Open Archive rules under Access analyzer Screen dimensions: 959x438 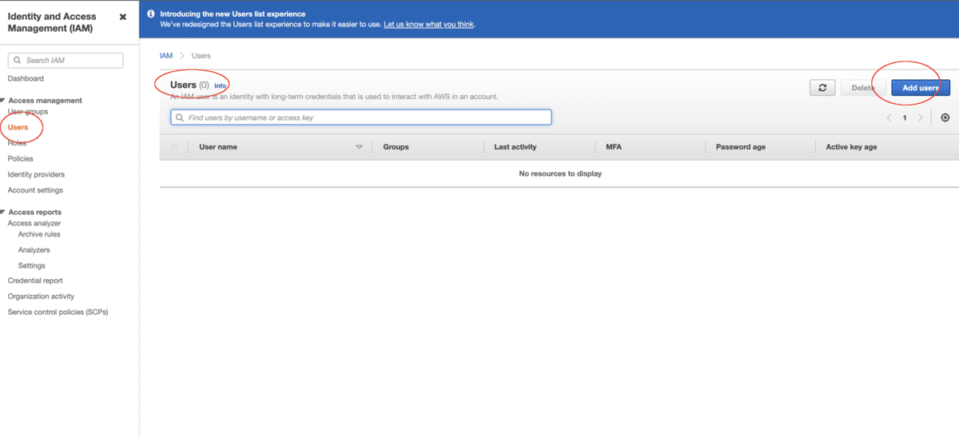[39, 234]
